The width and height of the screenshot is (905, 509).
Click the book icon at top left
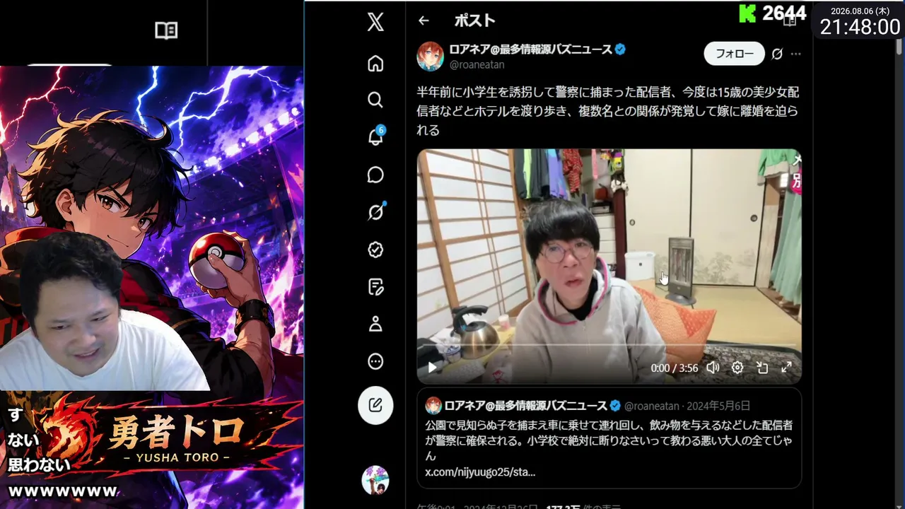166,30
